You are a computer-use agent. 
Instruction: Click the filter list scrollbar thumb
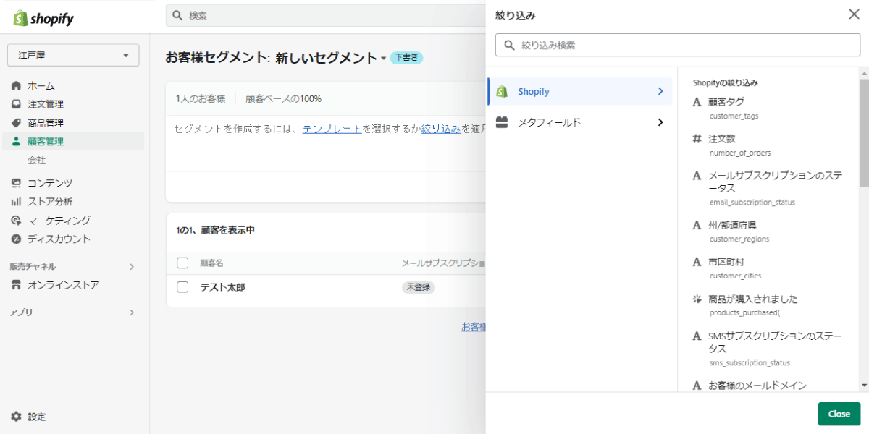pyautogui.click(x=864, y=132)
